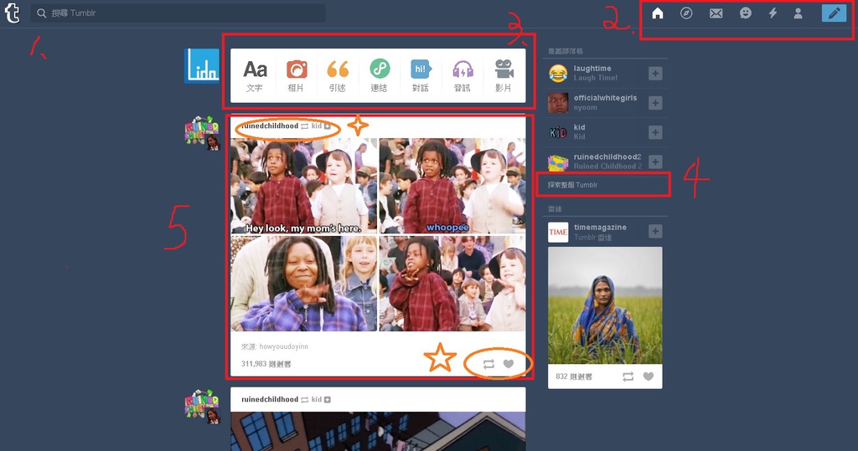Click the blue compose pencil button
Viewport: 858px width, 451px height.
click(834, 13)
